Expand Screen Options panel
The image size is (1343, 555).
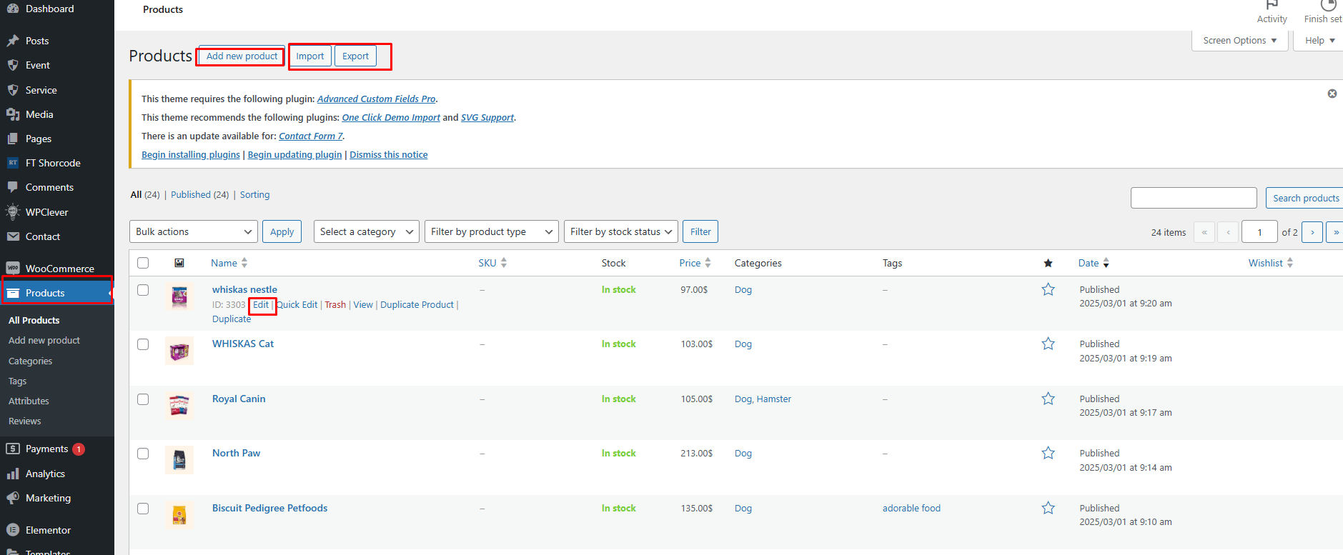pos(1240,41)
